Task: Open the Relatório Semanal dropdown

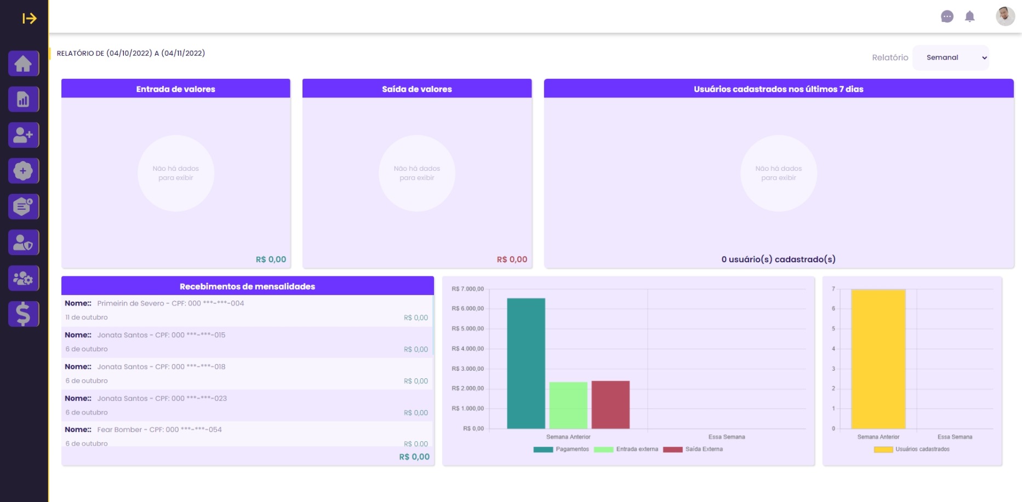Action: [951, 57]
